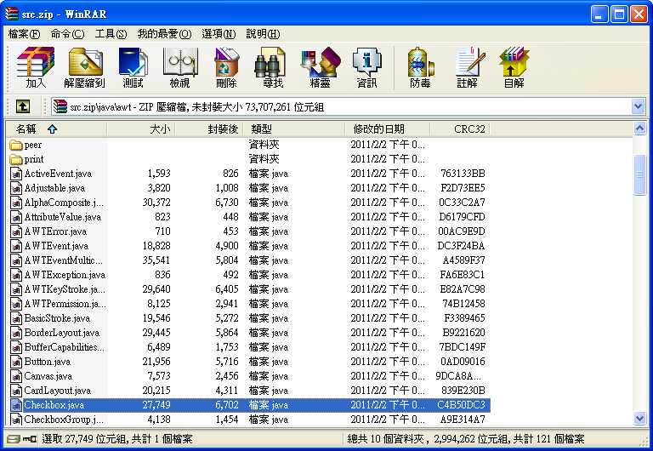The height and width of the screenshot is (451, 653).
Task: Sort by the CRC32 column header
Action: click(x=460, y=129)
